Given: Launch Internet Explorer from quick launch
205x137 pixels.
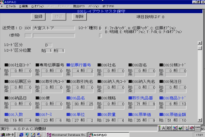Looking at the screenshot, I should [x=21, y=134].
